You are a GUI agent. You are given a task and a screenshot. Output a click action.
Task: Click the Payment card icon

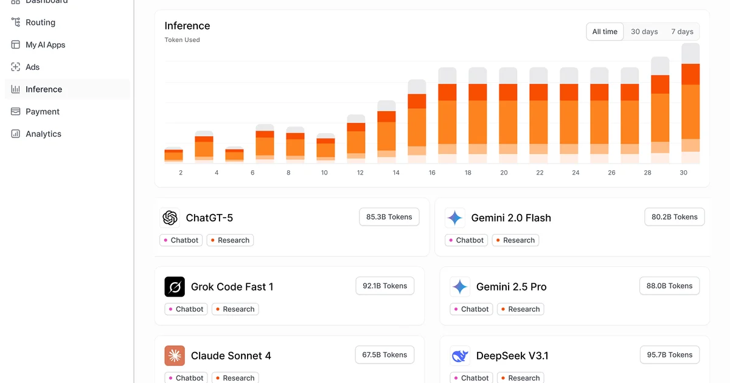pos(16,112)
